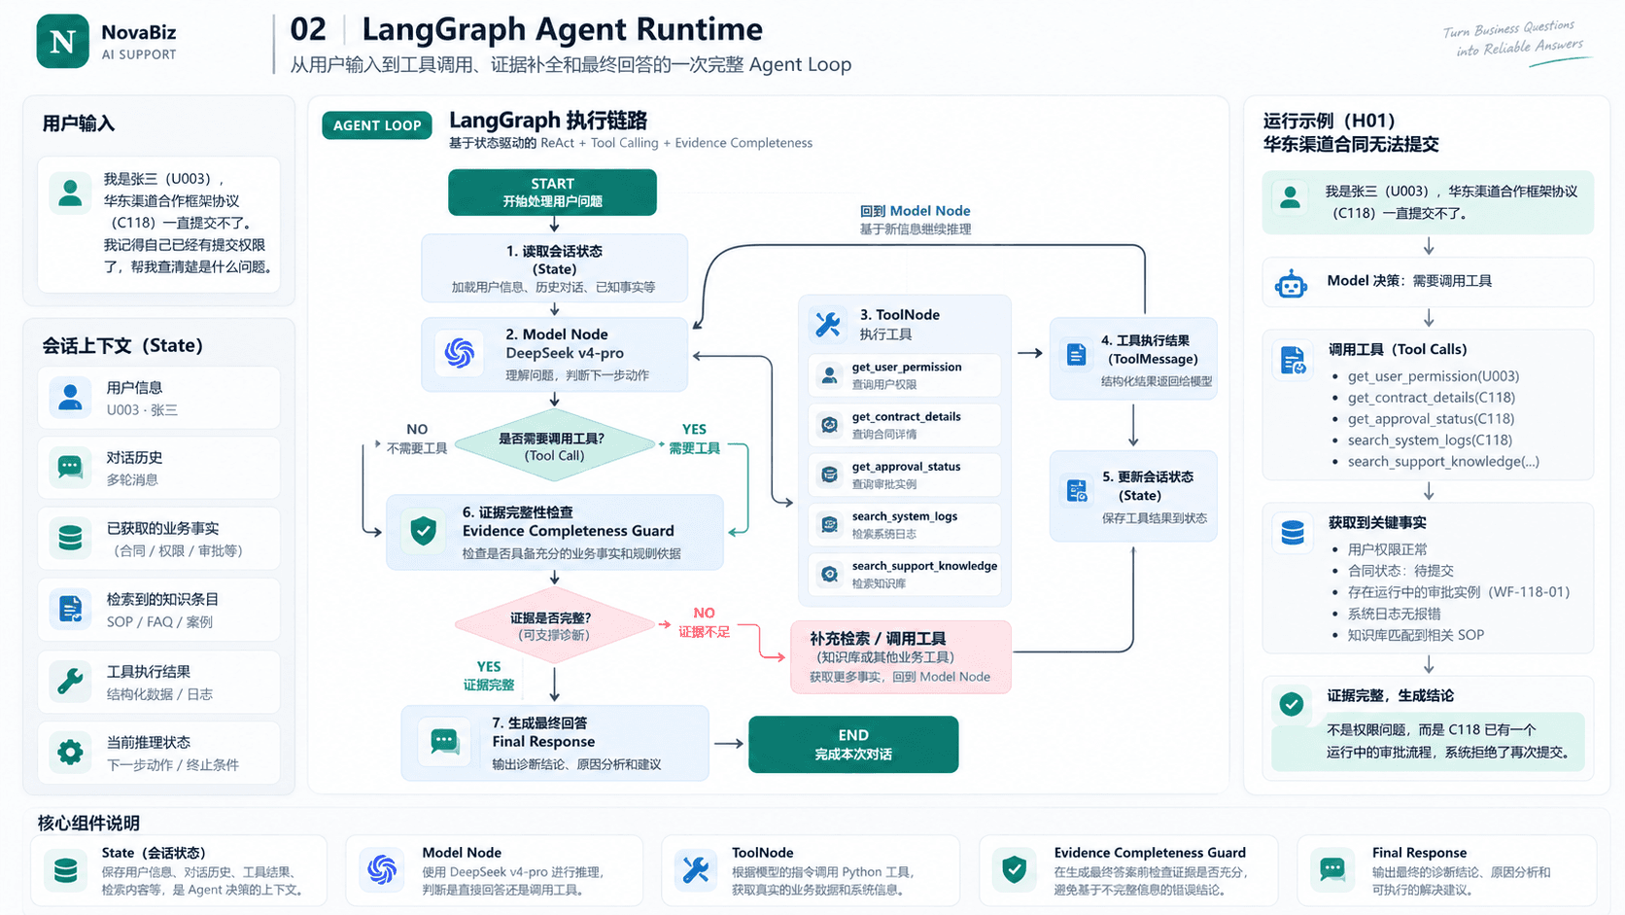Click the 系统日志无报错 fact line

tap(1394, 614)
